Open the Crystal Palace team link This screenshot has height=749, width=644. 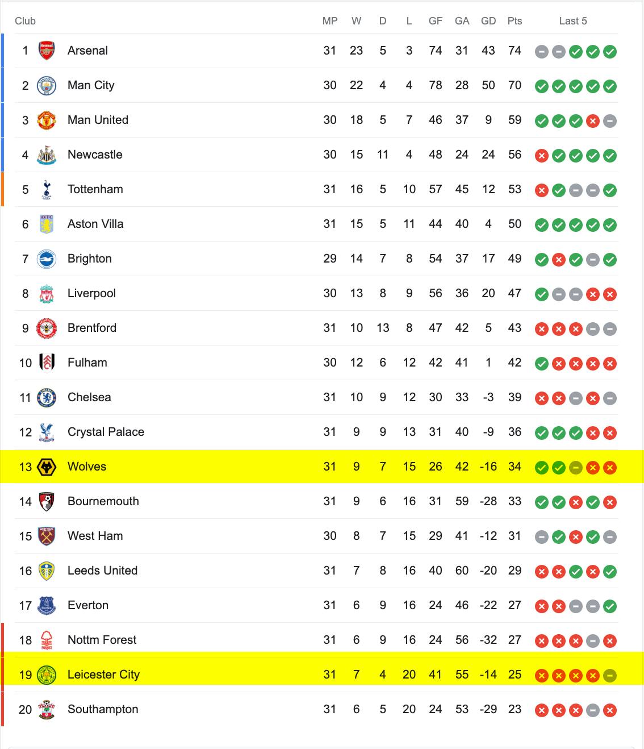coord(106,432)
